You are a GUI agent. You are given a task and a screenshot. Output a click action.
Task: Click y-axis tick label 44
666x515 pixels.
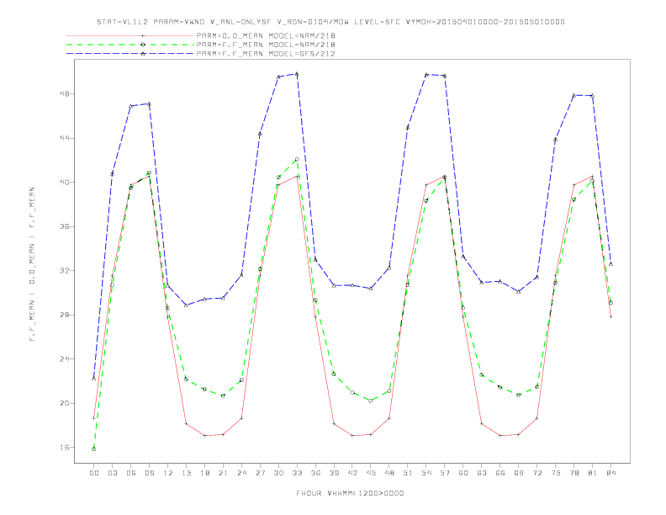pos(64,138)
